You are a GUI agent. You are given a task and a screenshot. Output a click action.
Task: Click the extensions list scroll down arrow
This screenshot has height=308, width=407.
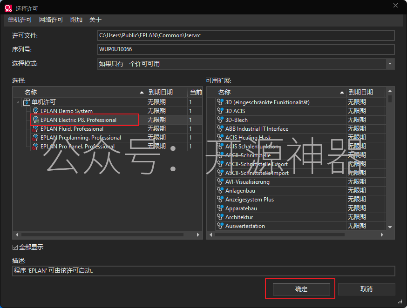[x=390, y=227]
